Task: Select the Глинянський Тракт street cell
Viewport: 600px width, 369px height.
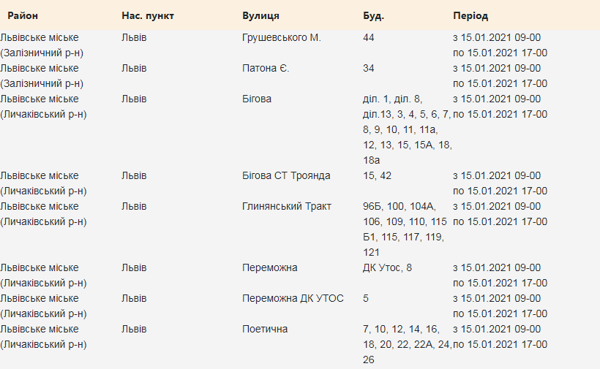Action: click(x=287, y=206)
